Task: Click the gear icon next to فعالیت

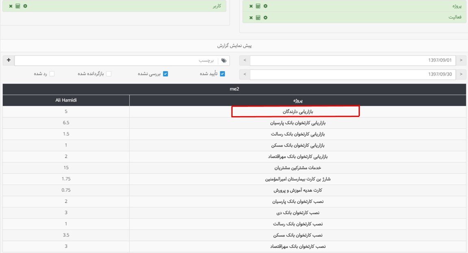Action: tap(265, 17)
